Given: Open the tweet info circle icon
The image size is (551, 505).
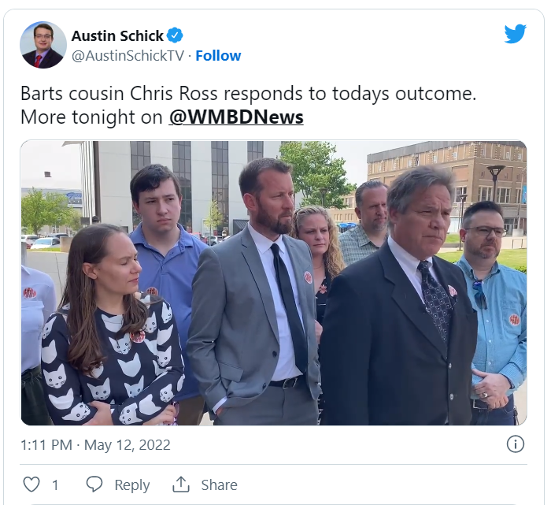Looking at the screenshot, I should tap(515, 444).
